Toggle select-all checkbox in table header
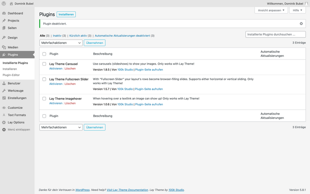This screenshot has height=194, width=310. point(44,54)
